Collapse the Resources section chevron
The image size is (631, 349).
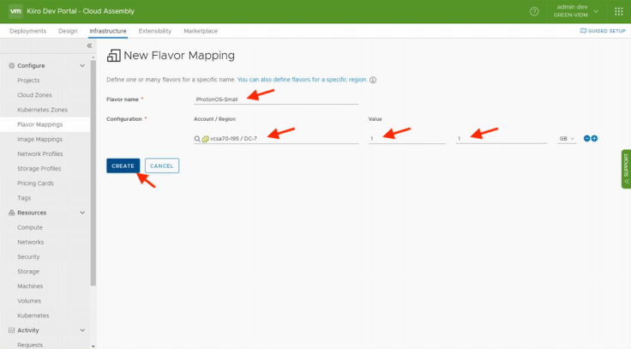82,213
